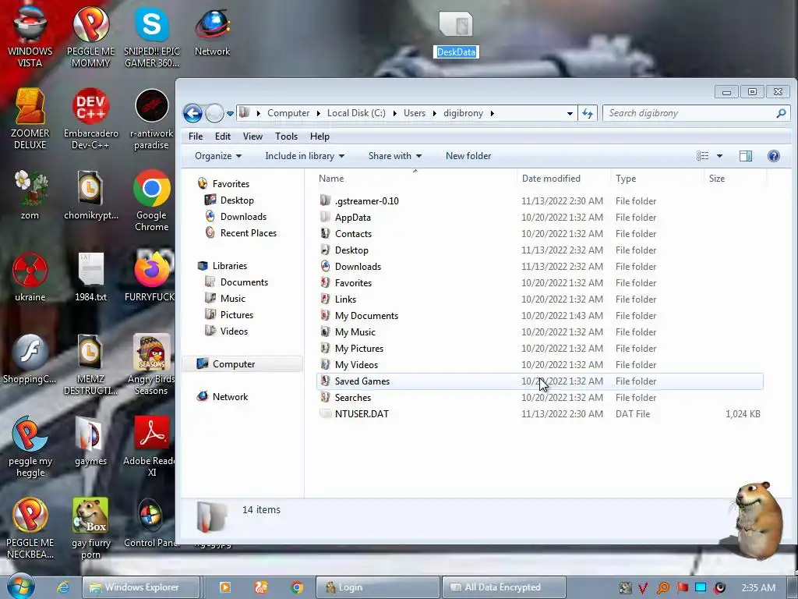The height and width of the screenshot is (599, 798).
Task: Open the Help menu
Action: pos(320,136)
